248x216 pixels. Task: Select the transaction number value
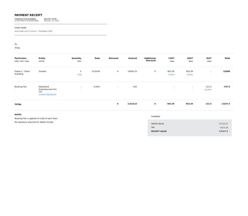26,21
